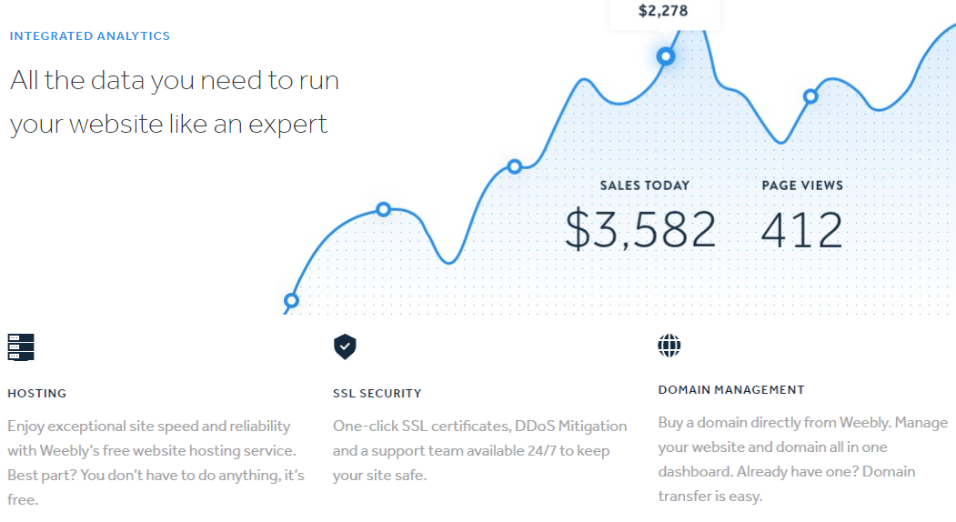The width and height of the screenshot is (956, 522).
Task: Click the Hosting server stack icon
Action: (20, 346)
